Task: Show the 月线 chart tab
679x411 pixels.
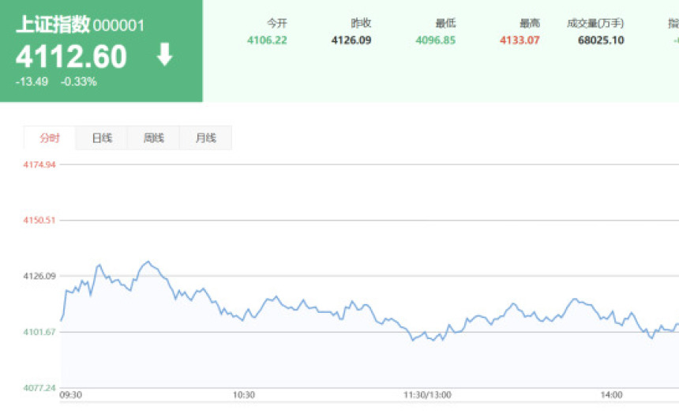Action: click(205, 138)
